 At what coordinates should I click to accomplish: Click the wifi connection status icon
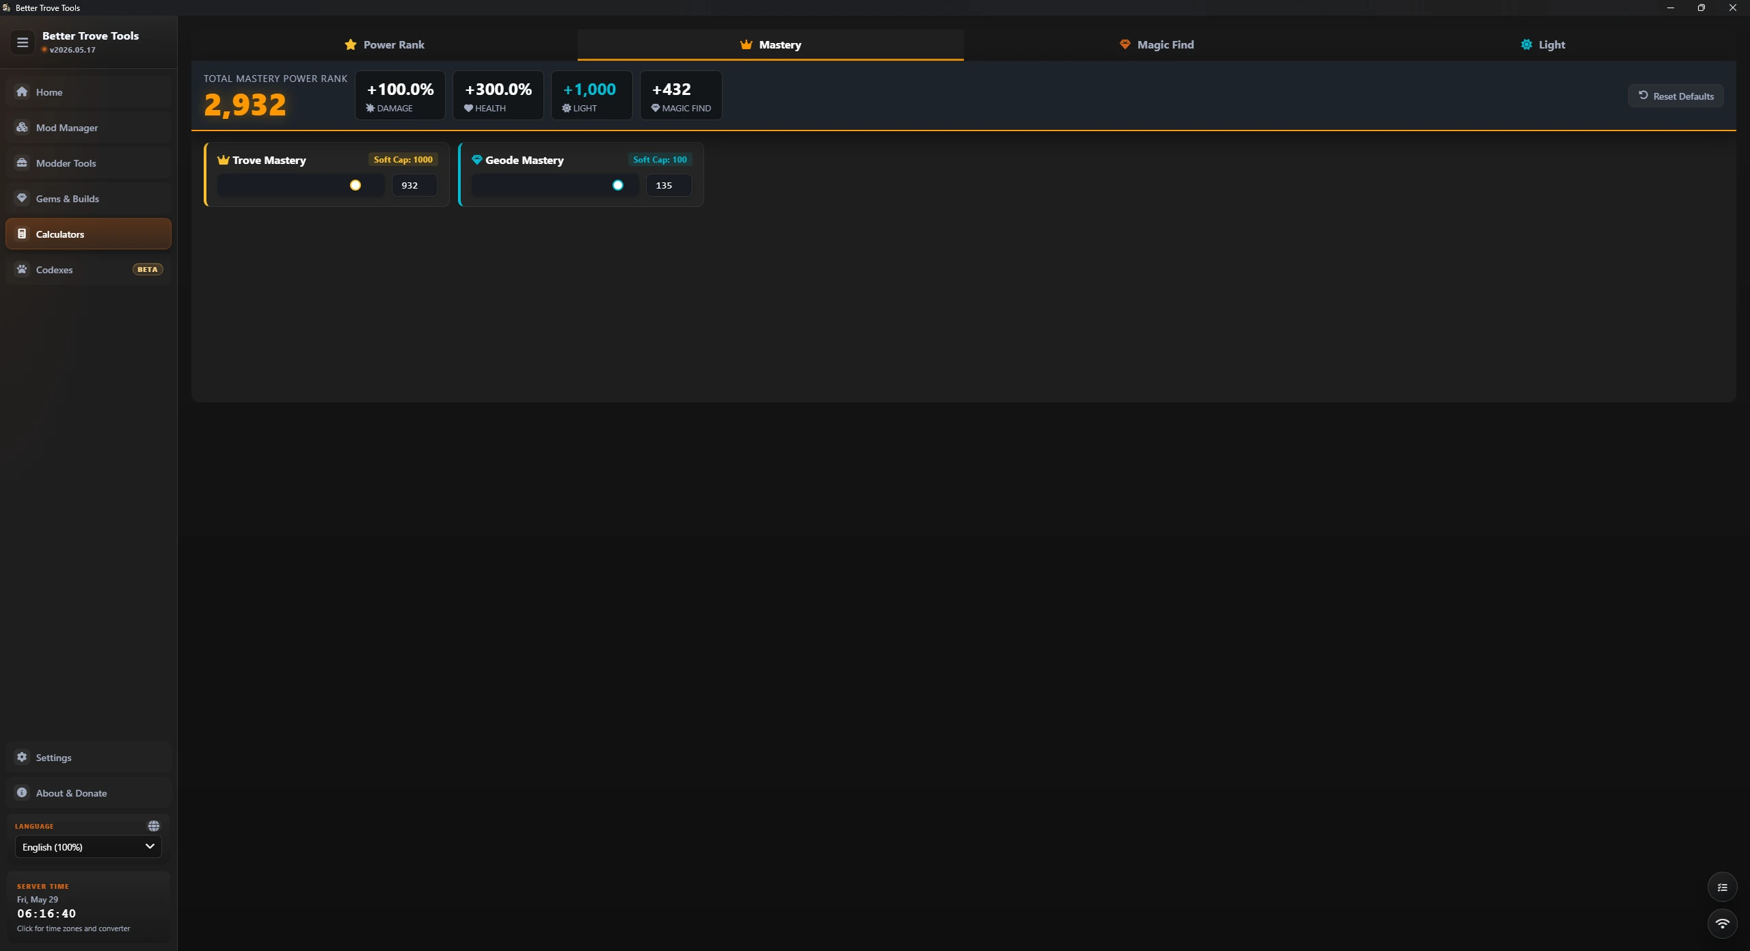(x=1723, y=924)
